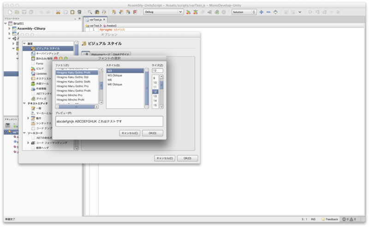Select Key Bindings item below Visual Style
The height and width of the screenshot is (227, 369).
(48, 53)
